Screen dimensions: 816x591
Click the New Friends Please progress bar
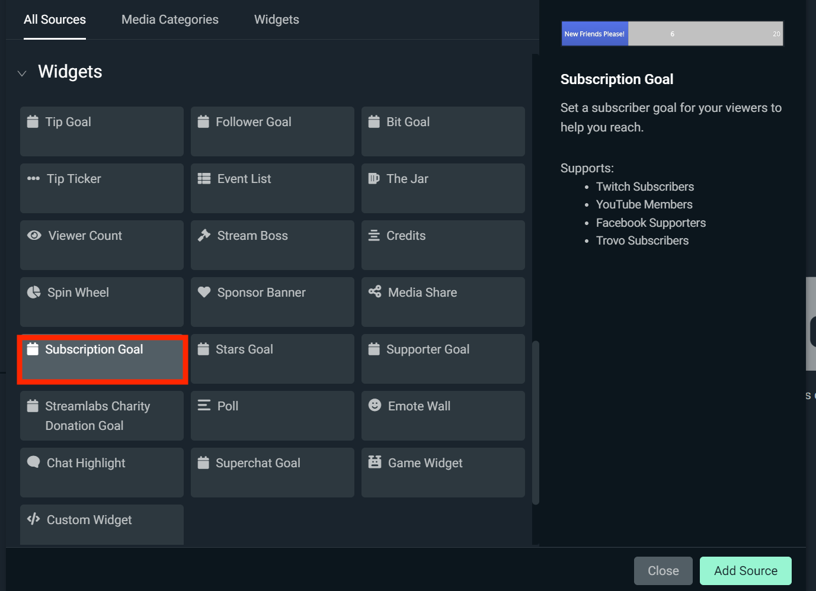tap(672, 33)
